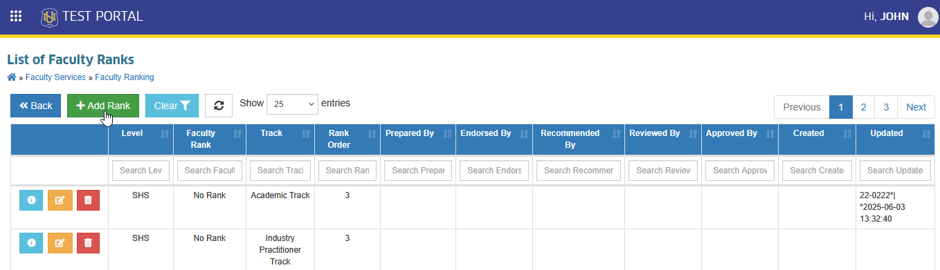Click the Add Rank button
The image size is (940, 270).
[x=103, y=106]
